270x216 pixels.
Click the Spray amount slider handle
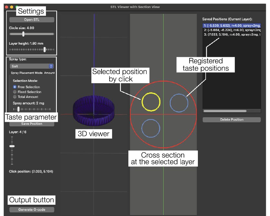tap(18, 109)
